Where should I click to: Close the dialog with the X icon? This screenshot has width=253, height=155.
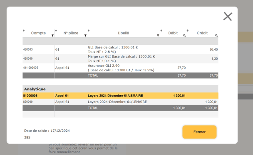click(228, 17)
